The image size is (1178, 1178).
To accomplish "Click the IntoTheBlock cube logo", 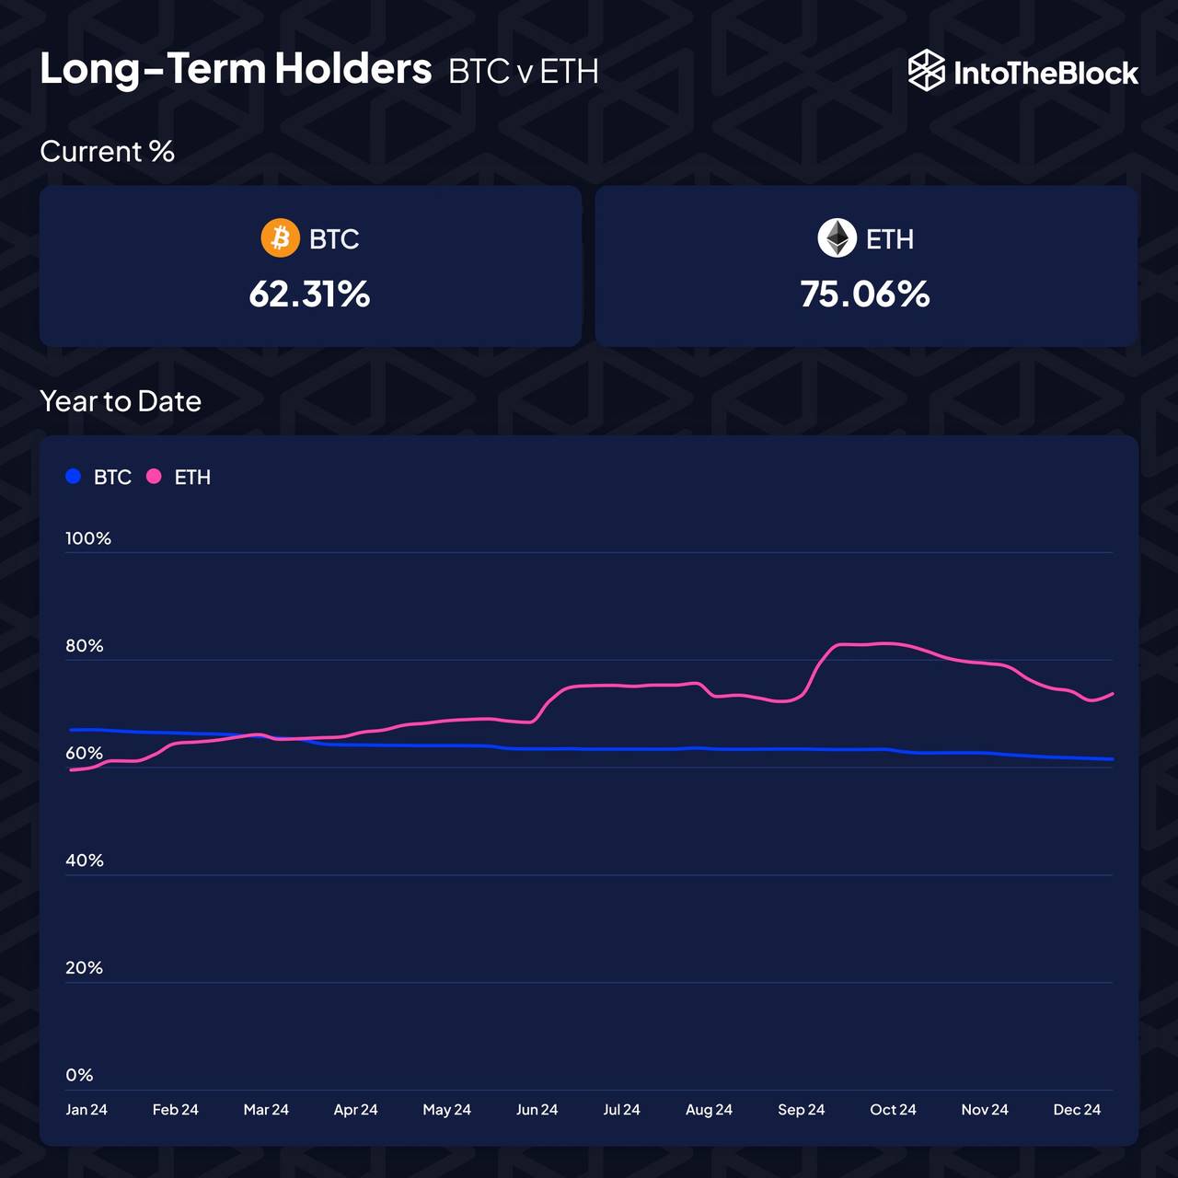I will pos(926,71).
